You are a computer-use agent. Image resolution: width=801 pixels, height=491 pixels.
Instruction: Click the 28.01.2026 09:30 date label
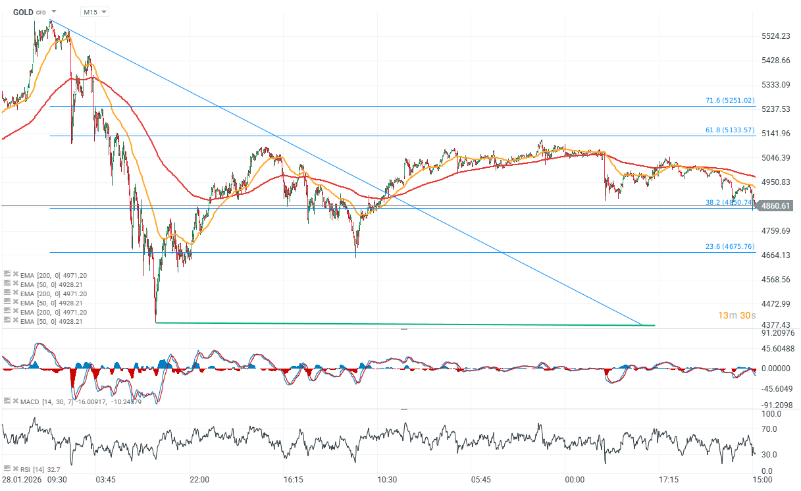pyautogui.click(x=33, y=480)
